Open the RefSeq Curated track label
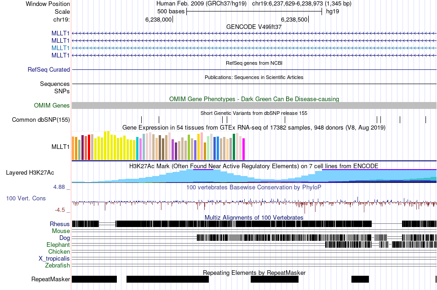 point(49,70)
